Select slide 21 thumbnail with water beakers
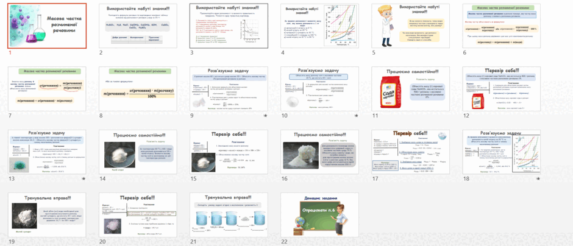The width and height of the screenshot is (573, 246). (x=229, y=215)
